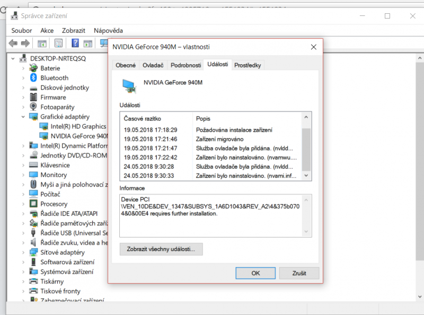The width and height of the screenshot is (424, 315).
Task: Switch to the Podrobnosti tab
Action: (x=186, y=65)
